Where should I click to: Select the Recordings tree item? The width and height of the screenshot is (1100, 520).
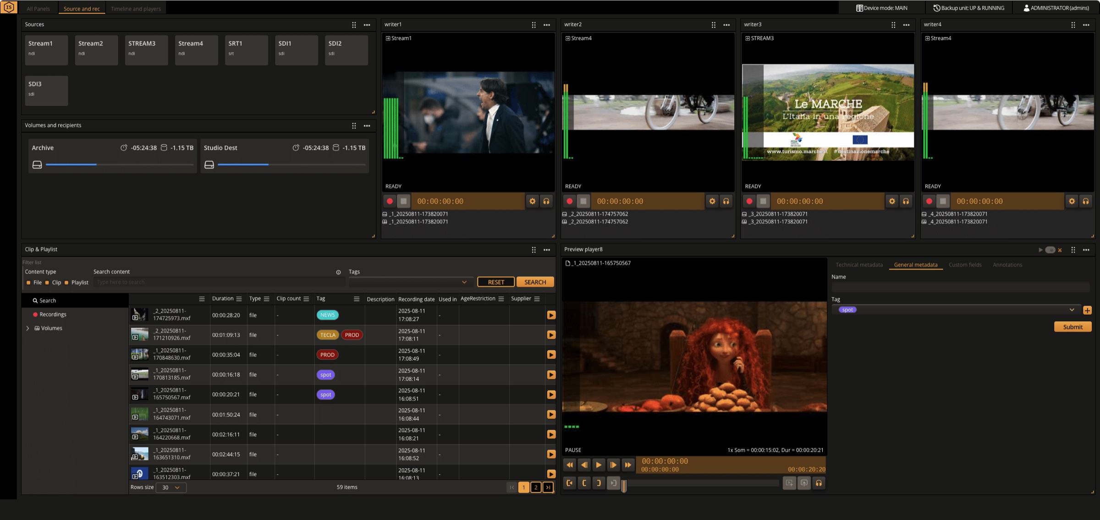[x=49, y=314]
